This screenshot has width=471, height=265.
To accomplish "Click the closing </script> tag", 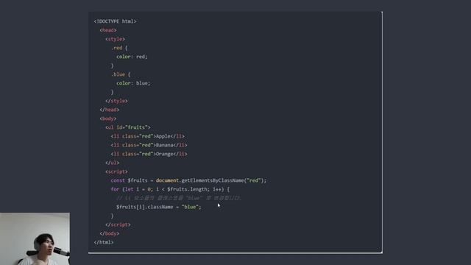I will (118, 225).
